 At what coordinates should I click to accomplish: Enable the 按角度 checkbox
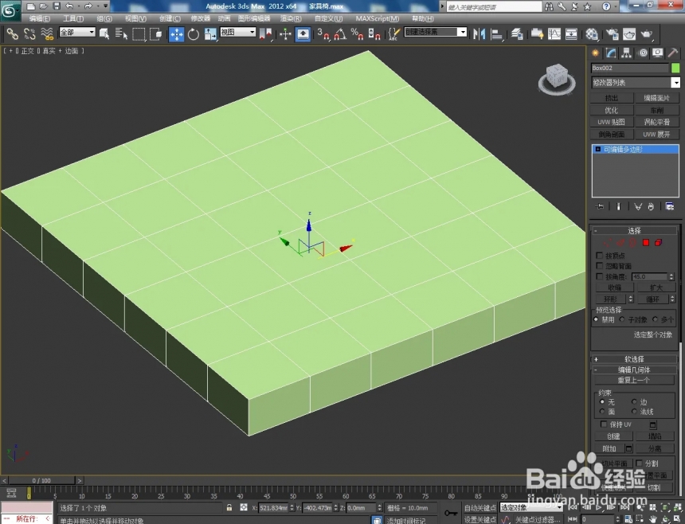(599, 277)
